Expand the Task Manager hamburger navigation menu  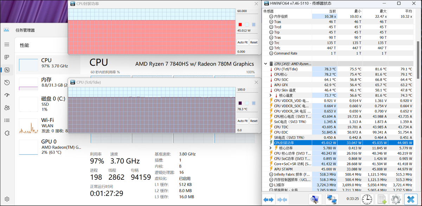(7, 44)
